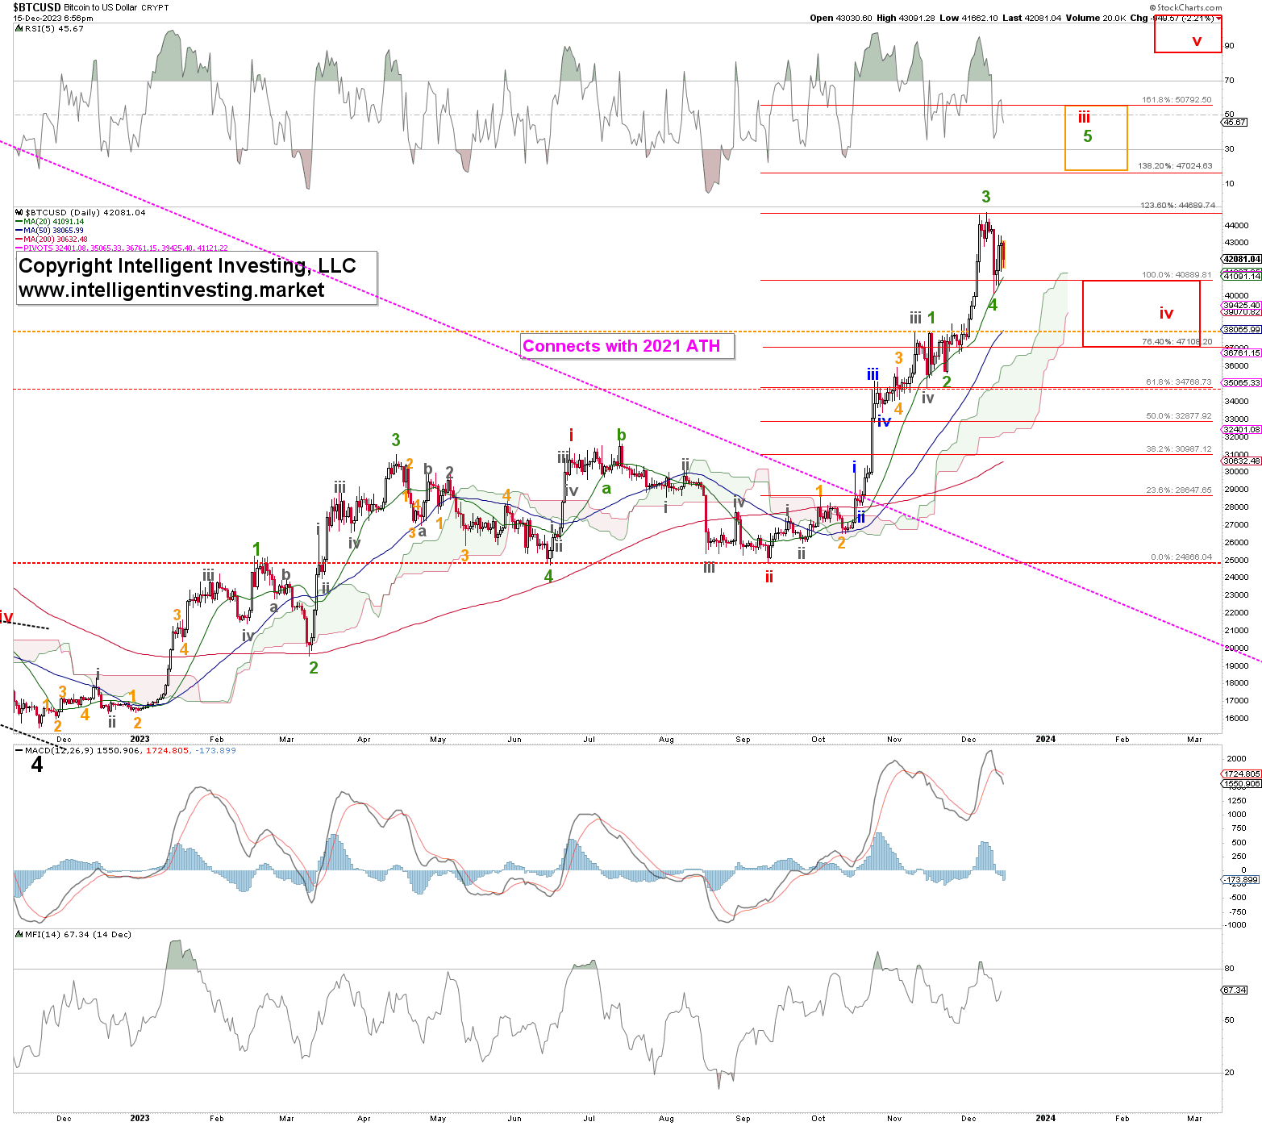Screen dimensions: 1262x1126
Task: Click the 35065.33 pivot tag on price axis
Action: pos(1242,383)
